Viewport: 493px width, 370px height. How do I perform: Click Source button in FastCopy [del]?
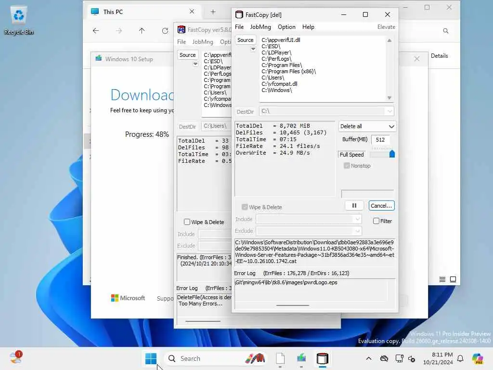245,40
